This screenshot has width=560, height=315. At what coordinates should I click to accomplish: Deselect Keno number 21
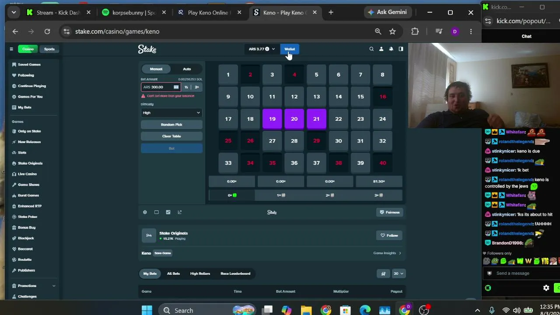[x=316, y=119]
